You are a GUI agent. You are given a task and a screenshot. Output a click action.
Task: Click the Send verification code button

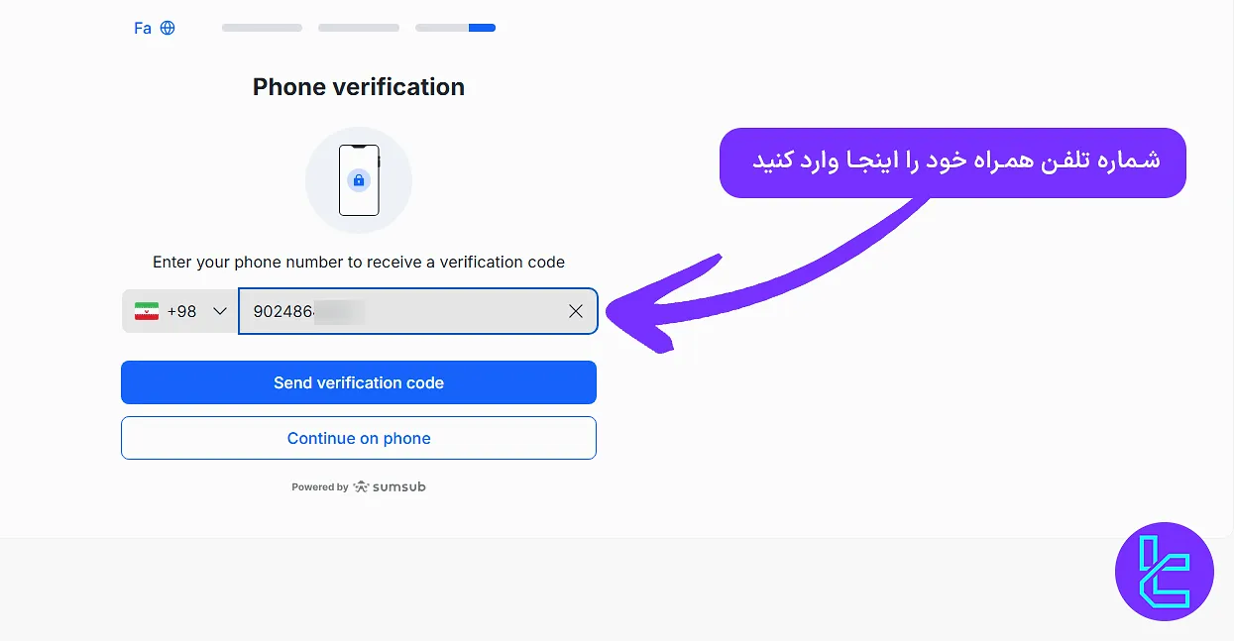[x=359, y=382]
